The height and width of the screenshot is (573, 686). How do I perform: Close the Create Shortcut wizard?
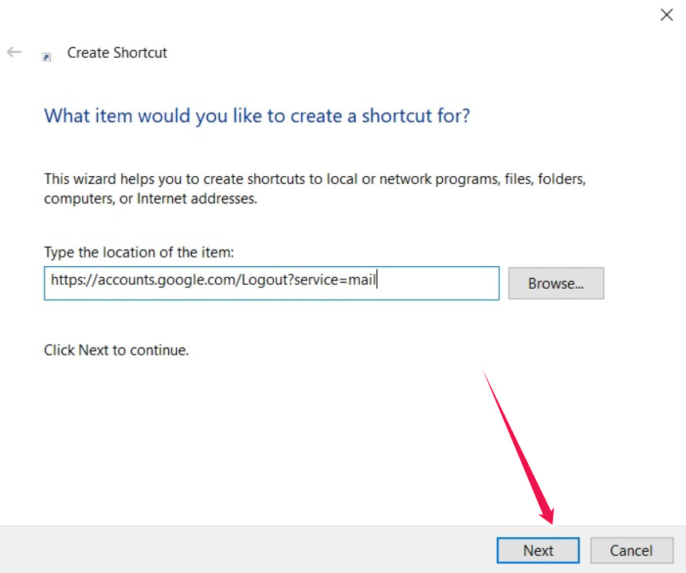pyautogui.click(x=666, y=15)
